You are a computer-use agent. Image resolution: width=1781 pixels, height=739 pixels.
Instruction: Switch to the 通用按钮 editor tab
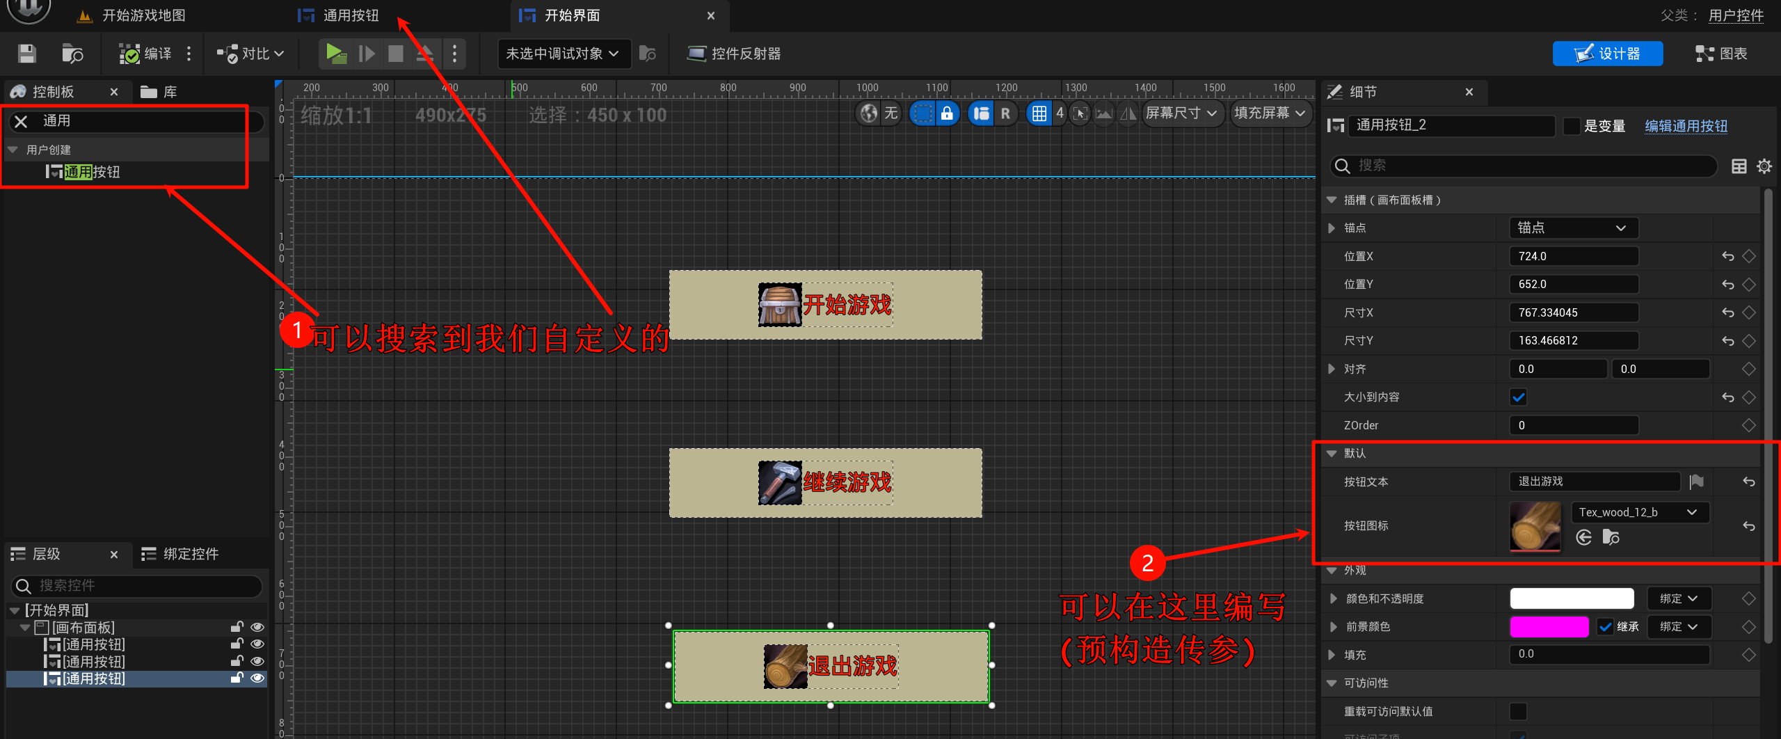[350, 15]
